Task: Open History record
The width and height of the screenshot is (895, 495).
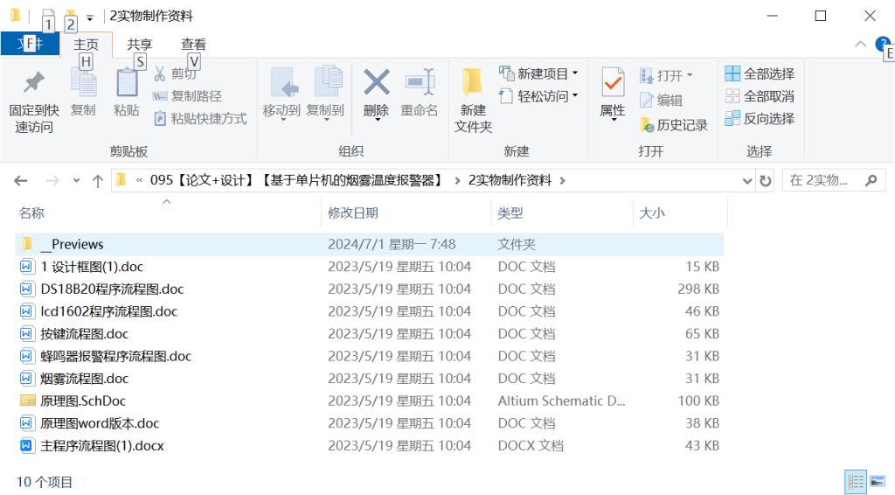Action: click(x=674, y=125)
